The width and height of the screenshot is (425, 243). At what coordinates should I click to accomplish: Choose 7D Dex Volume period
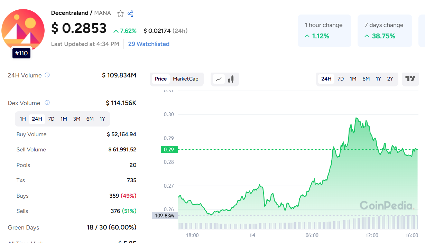pos(51,119)
